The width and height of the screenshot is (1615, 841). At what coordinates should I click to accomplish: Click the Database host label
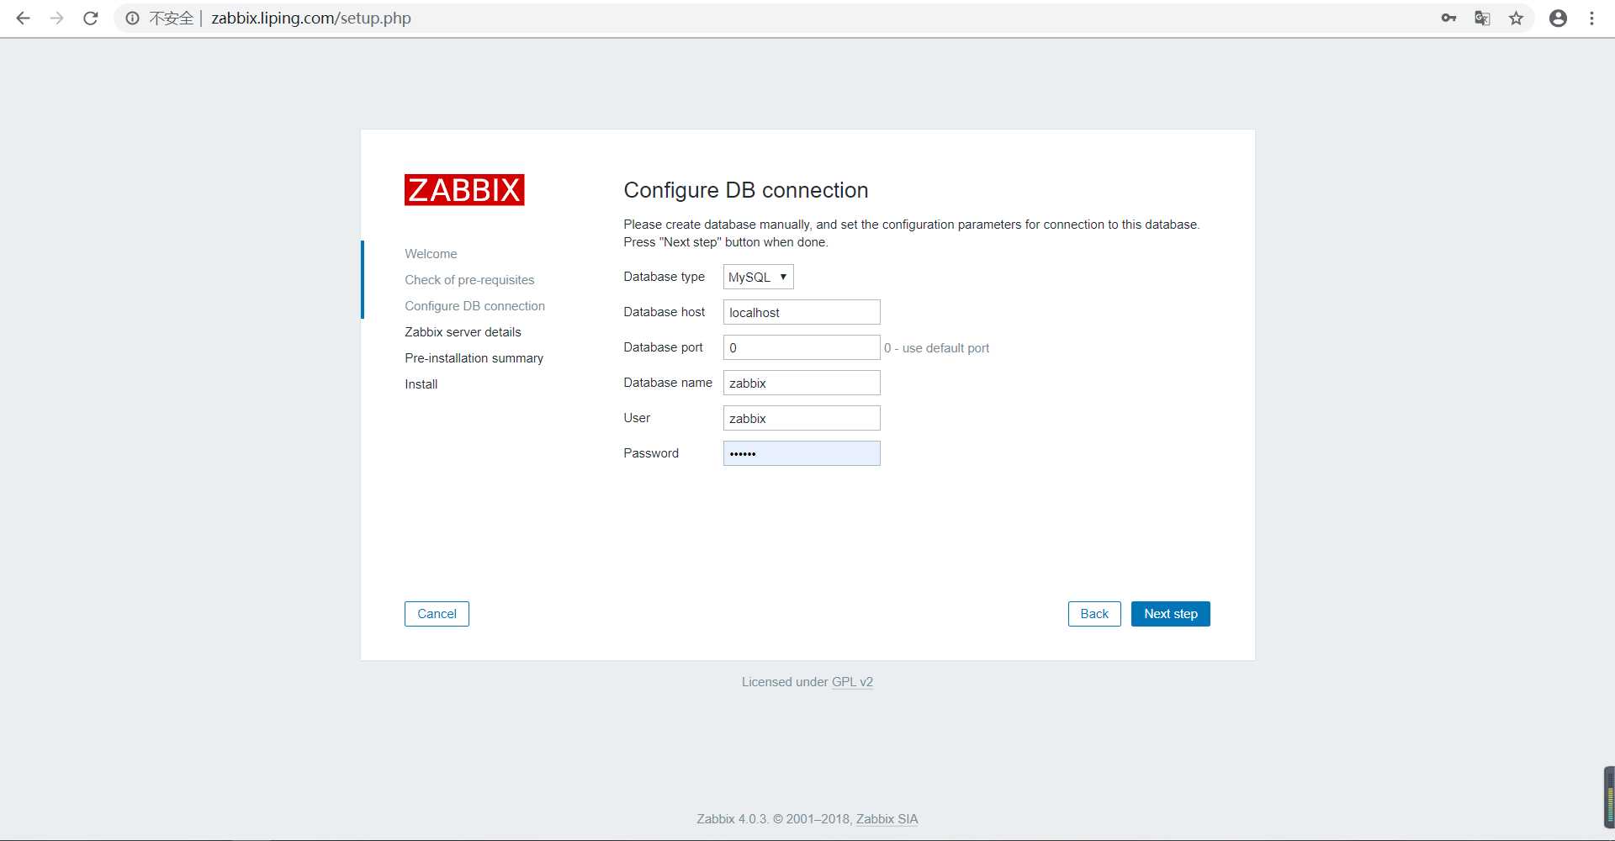click(664, 312)
